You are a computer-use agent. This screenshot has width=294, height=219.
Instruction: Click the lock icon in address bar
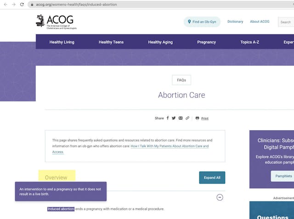tap(32, 5)
